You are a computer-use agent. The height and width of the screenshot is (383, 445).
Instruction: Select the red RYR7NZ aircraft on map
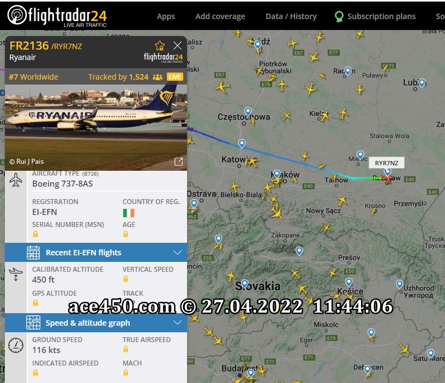click(x=387, y=178)
